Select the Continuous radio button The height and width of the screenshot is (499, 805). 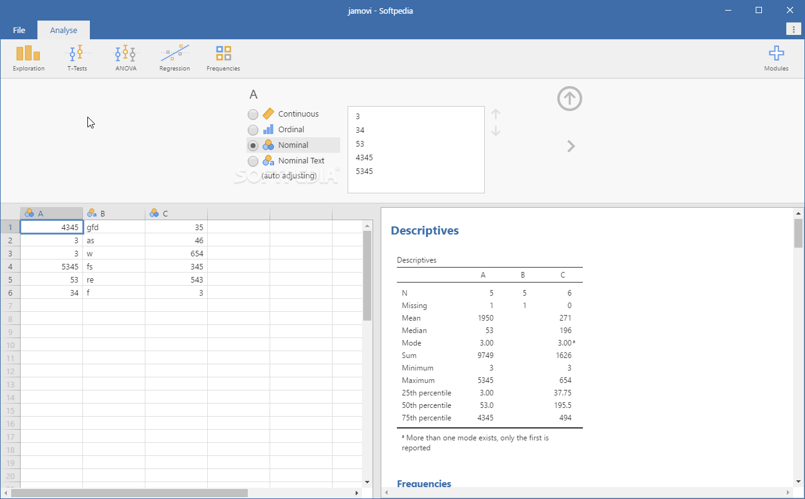tap(253, 114)
